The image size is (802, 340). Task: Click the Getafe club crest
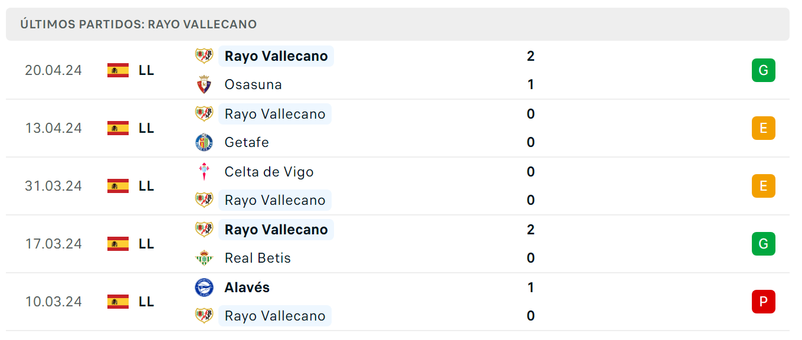pyautogui.click(x=204, y=142)
